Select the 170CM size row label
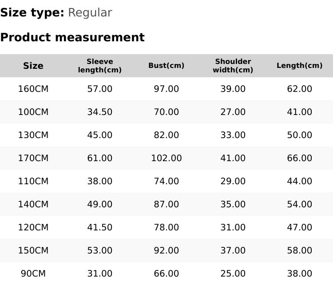This screenshot has height=285, width=333. pos(33,158)
